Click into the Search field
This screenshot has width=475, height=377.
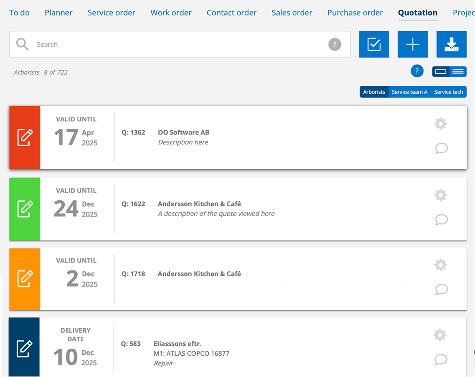(x=176, y=45)
